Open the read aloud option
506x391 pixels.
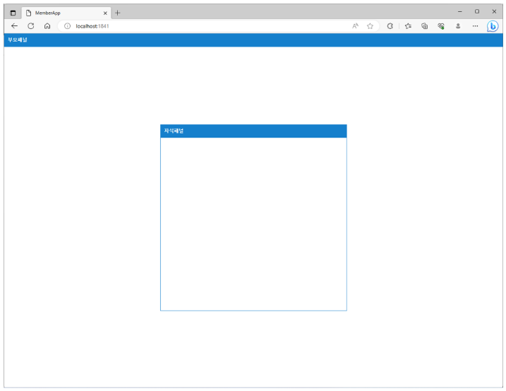[x=355, y=26]
